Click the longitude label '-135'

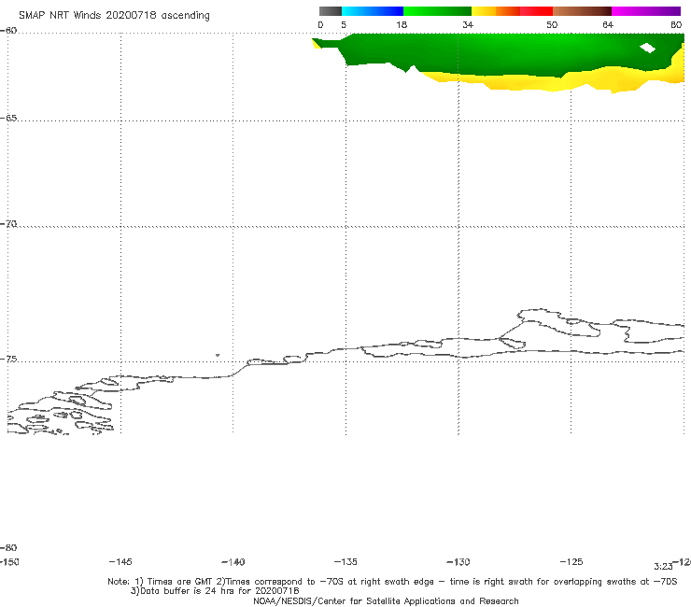click(345, 562)
